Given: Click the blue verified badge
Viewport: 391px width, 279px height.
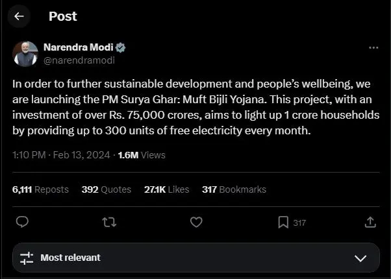Looking at the screenshot, I should coord(120,47).
